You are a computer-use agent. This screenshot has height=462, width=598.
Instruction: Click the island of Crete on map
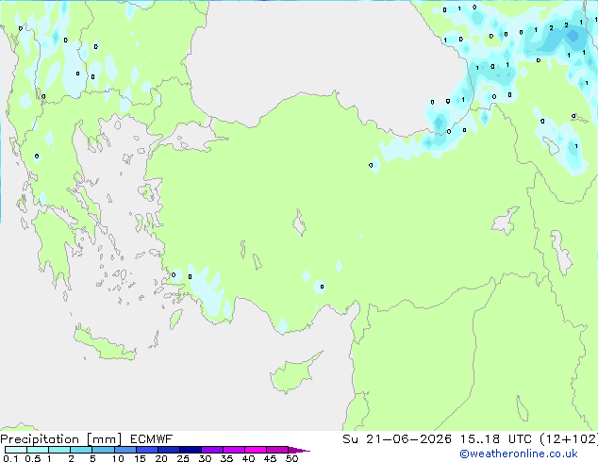coord(105,345)
